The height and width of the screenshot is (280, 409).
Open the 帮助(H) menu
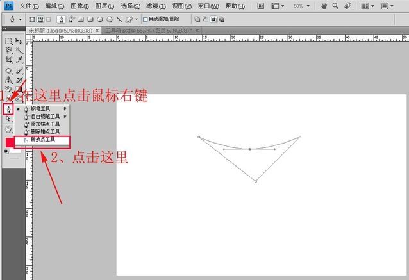(235, 6)
